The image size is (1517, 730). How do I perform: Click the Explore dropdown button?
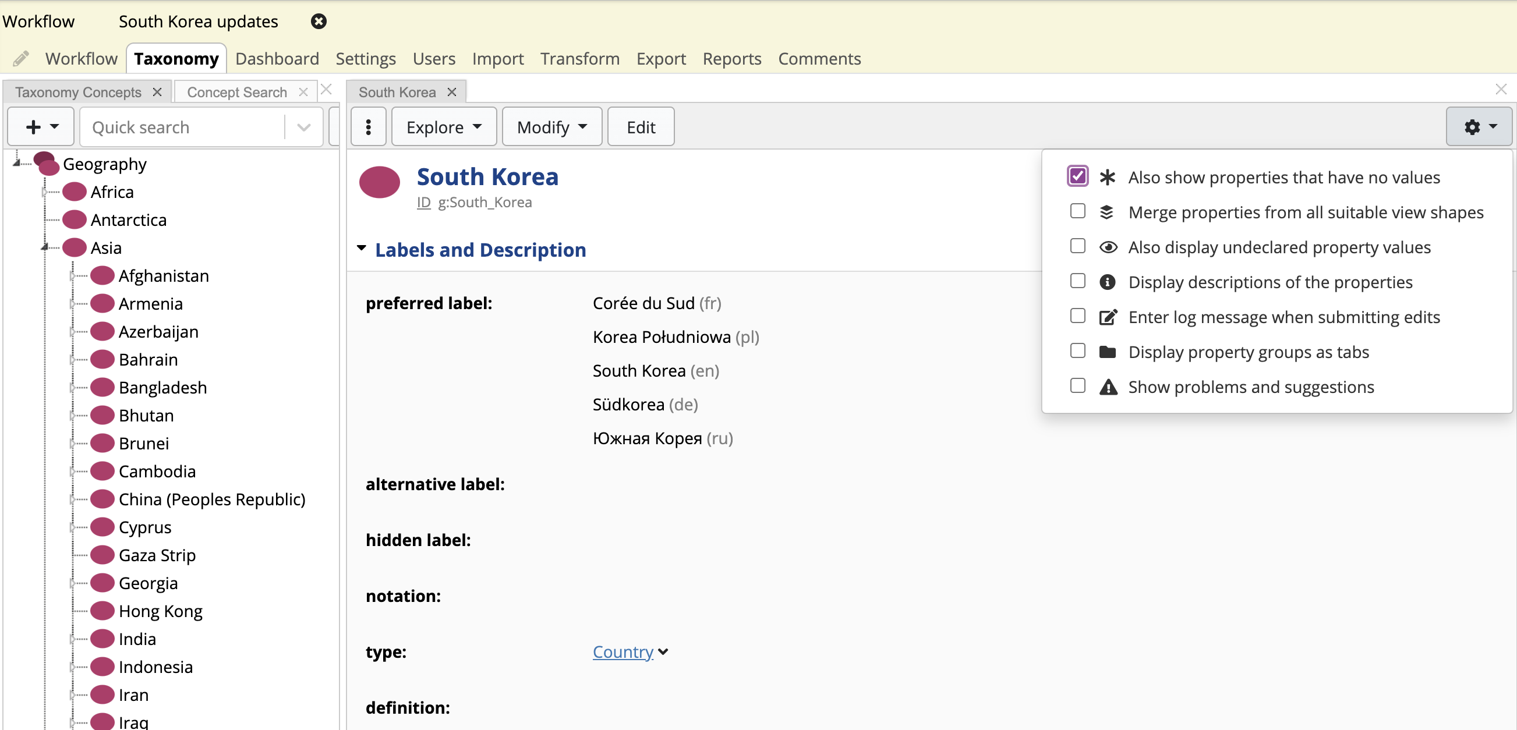[x=439, y=127]
